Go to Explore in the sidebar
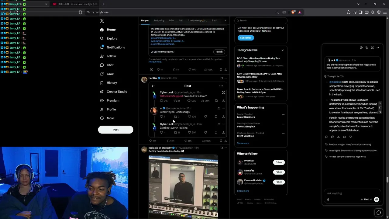389x219 pixels. pyautogui.click(x=109, y=38)
